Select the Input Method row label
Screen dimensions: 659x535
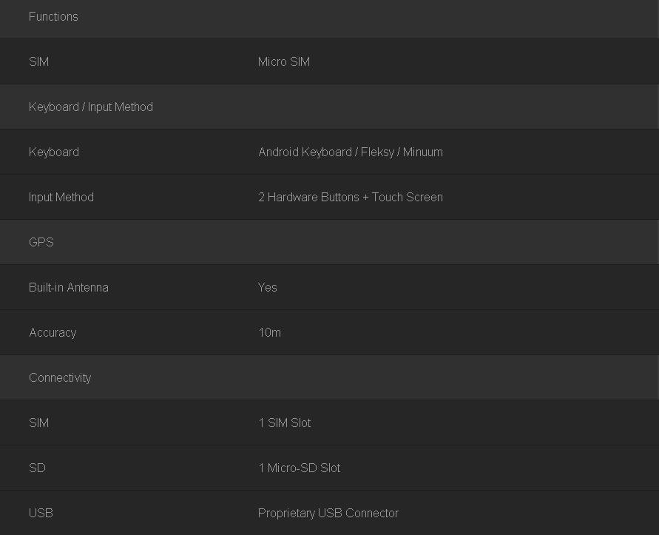pos(61,197)
